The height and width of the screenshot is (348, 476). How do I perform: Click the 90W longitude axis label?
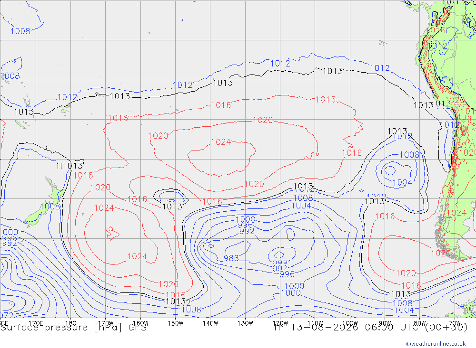tap(385, 323)
